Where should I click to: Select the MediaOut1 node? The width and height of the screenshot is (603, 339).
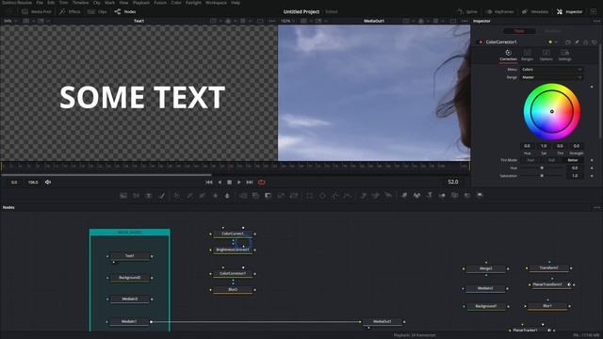[x=382, y=321]
